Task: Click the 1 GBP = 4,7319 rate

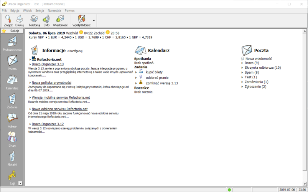Action: 141,37
